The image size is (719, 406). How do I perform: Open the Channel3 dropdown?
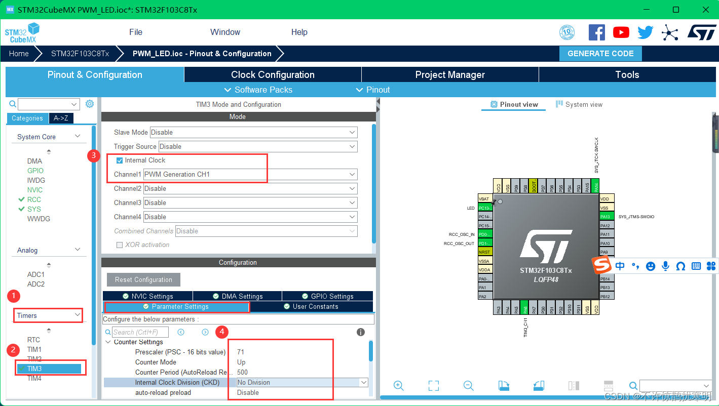coord(250,202)
